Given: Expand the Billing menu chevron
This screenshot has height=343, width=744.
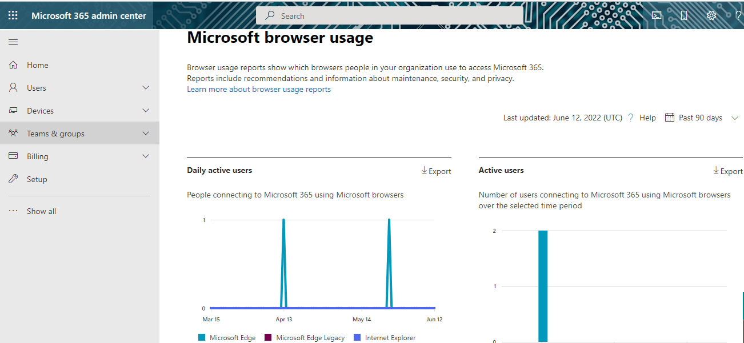Looking at the screenshot, I should (x=146, y=156).
